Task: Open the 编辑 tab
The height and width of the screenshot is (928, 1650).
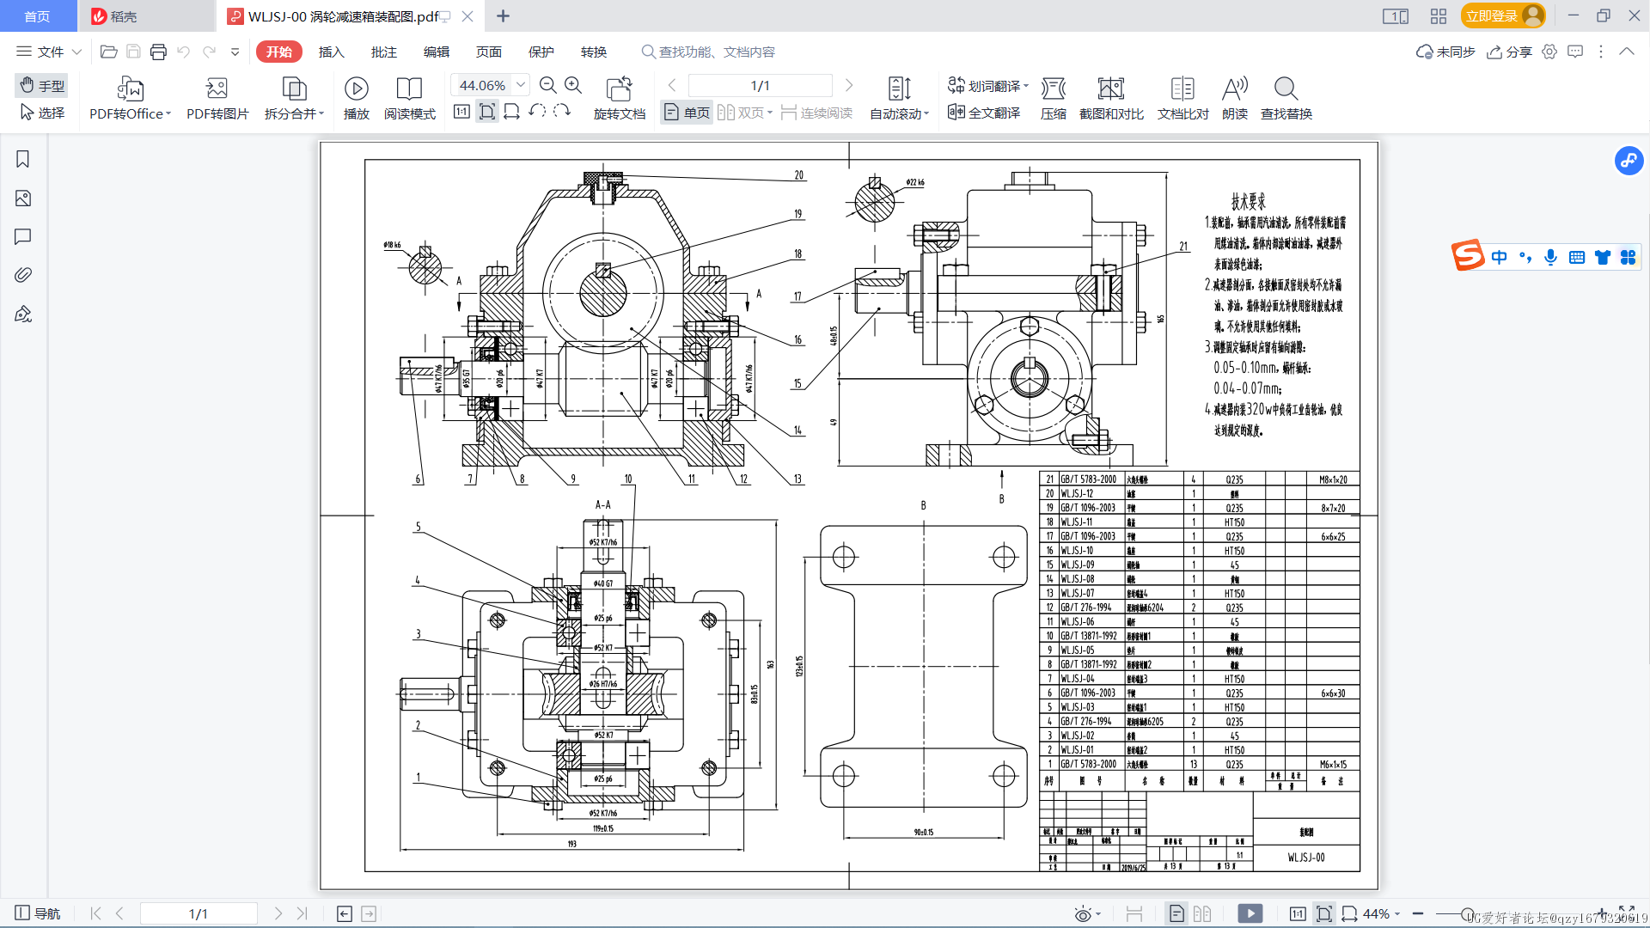Action: coord(436,52)
